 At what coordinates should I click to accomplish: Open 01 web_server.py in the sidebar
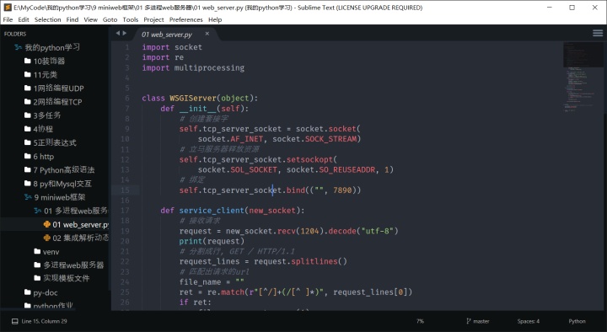(x=76, y=224)
